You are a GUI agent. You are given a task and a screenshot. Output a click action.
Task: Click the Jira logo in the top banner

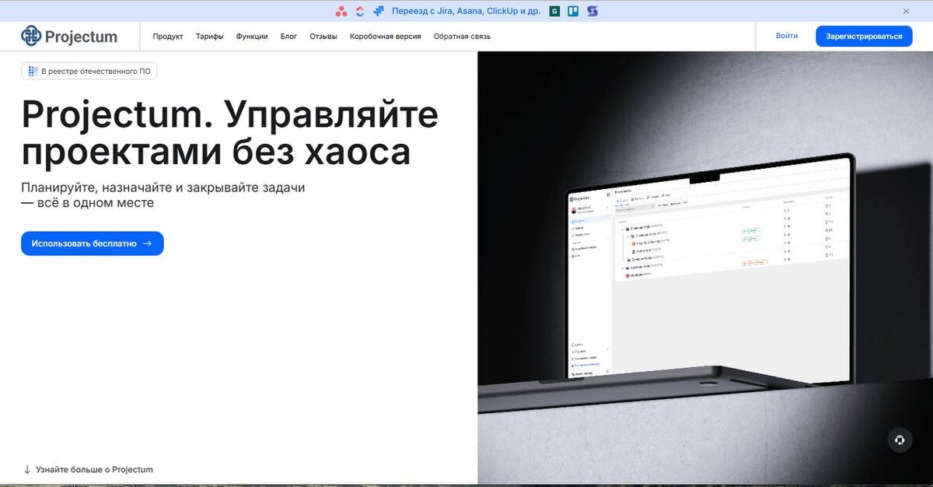(379, 12)
